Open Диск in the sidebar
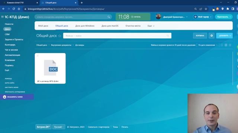This screenshot has width=238, height=133. pos(7,29)
